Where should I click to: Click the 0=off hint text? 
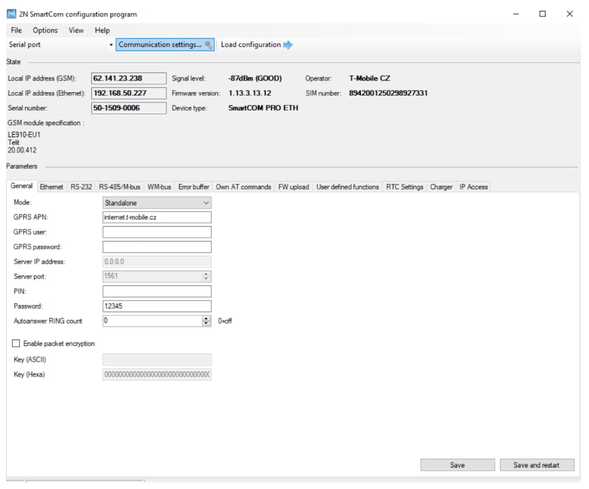pyautogui.click(x=225, y=321)
